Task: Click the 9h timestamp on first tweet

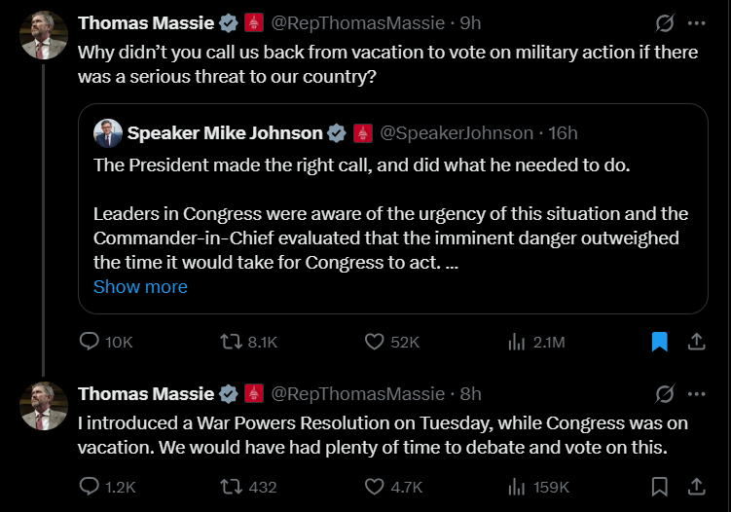Action: pyautogui.click(x=470, y=22)
